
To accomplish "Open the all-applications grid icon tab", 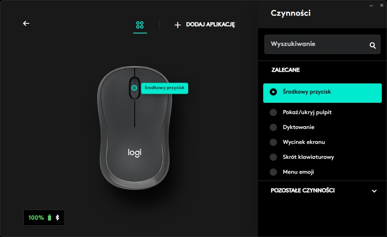I will [x=140, y=25].
